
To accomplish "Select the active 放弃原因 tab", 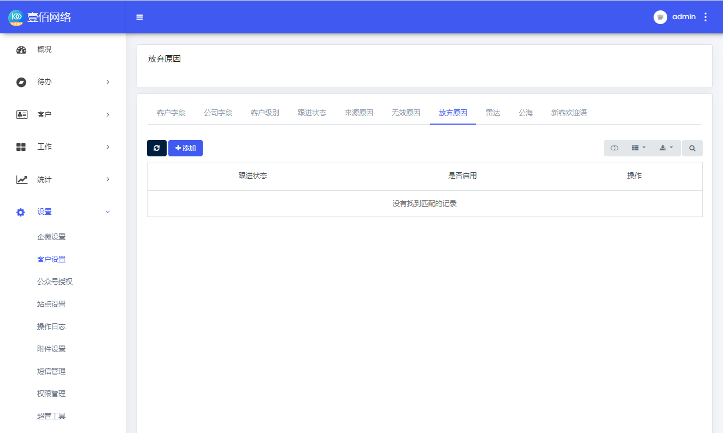I will click(x=453, y=113).
